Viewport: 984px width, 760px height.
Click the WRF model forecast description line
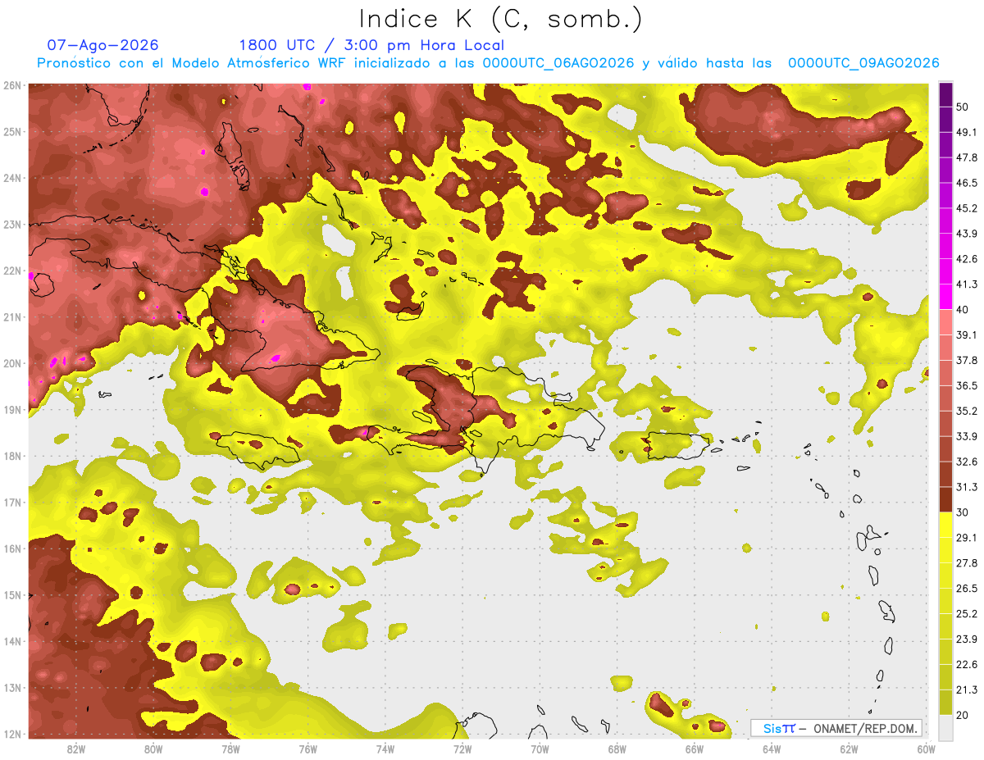pos(488,63)
